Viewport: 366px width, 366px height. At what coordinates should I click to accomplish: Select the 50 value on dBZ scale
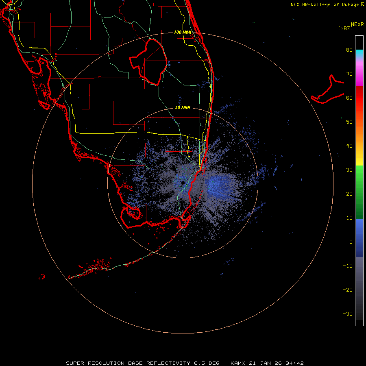point(349,122)
